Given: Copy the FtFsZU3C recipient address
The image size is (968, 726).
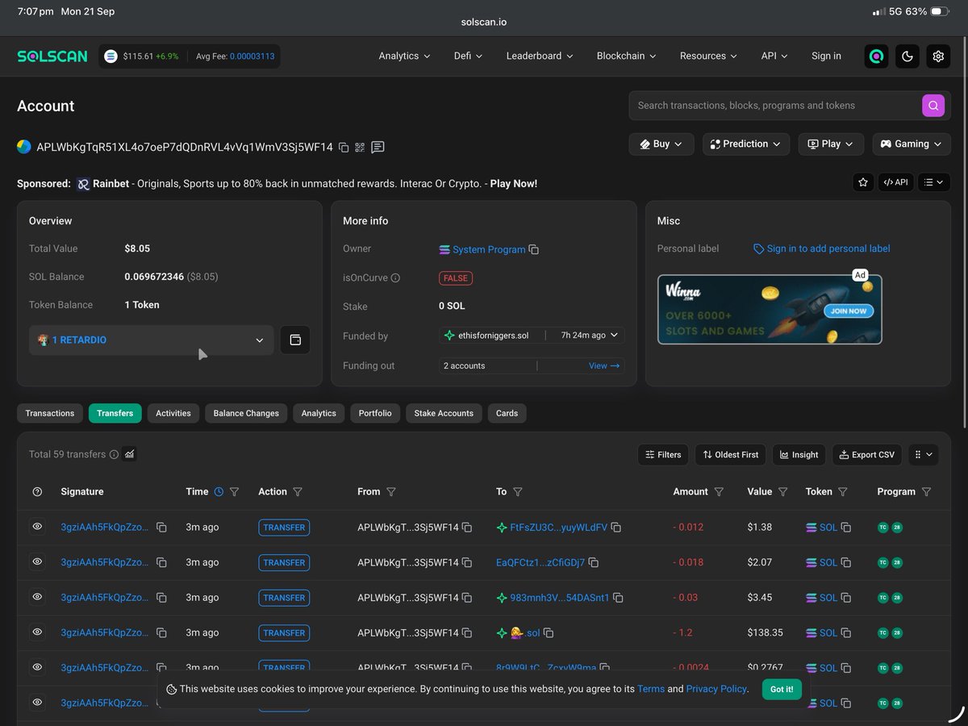Looking at the screenshot, I should (616, 528).
